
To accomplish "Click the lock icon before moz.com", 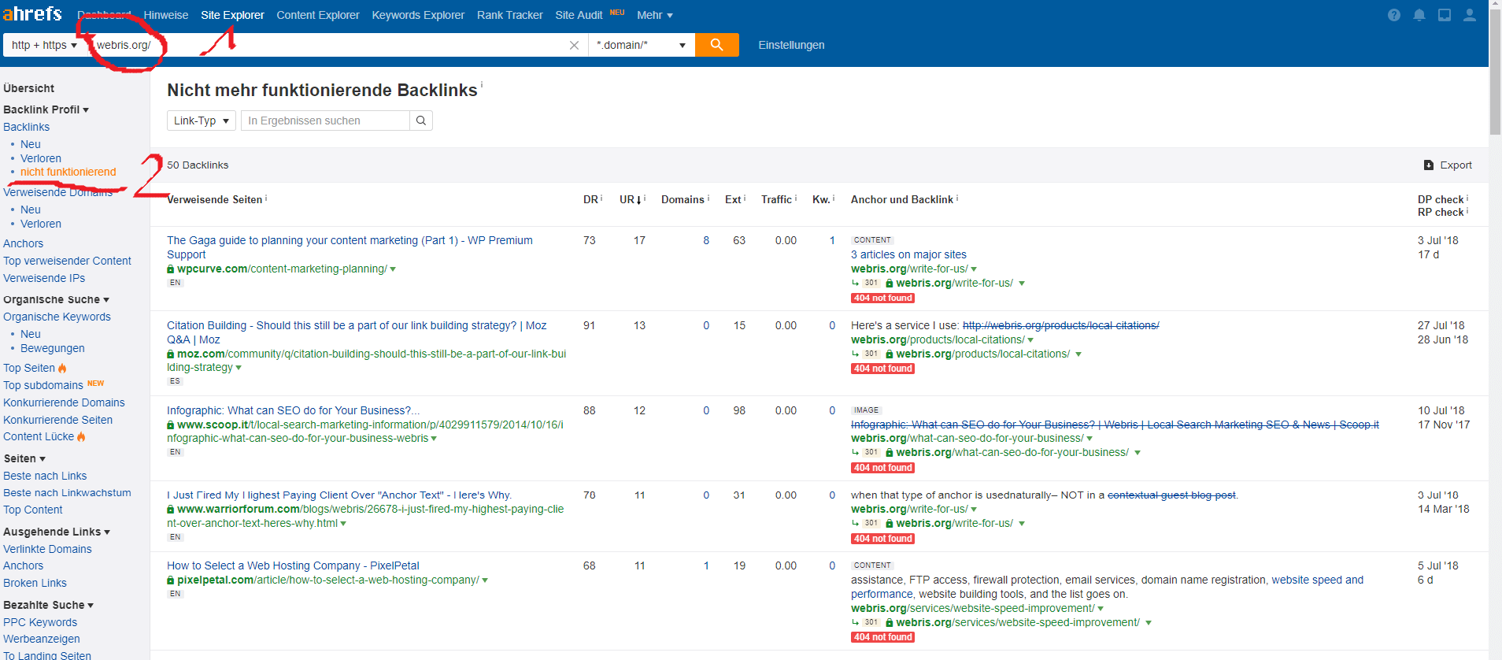I will click(x=171, y=354).
